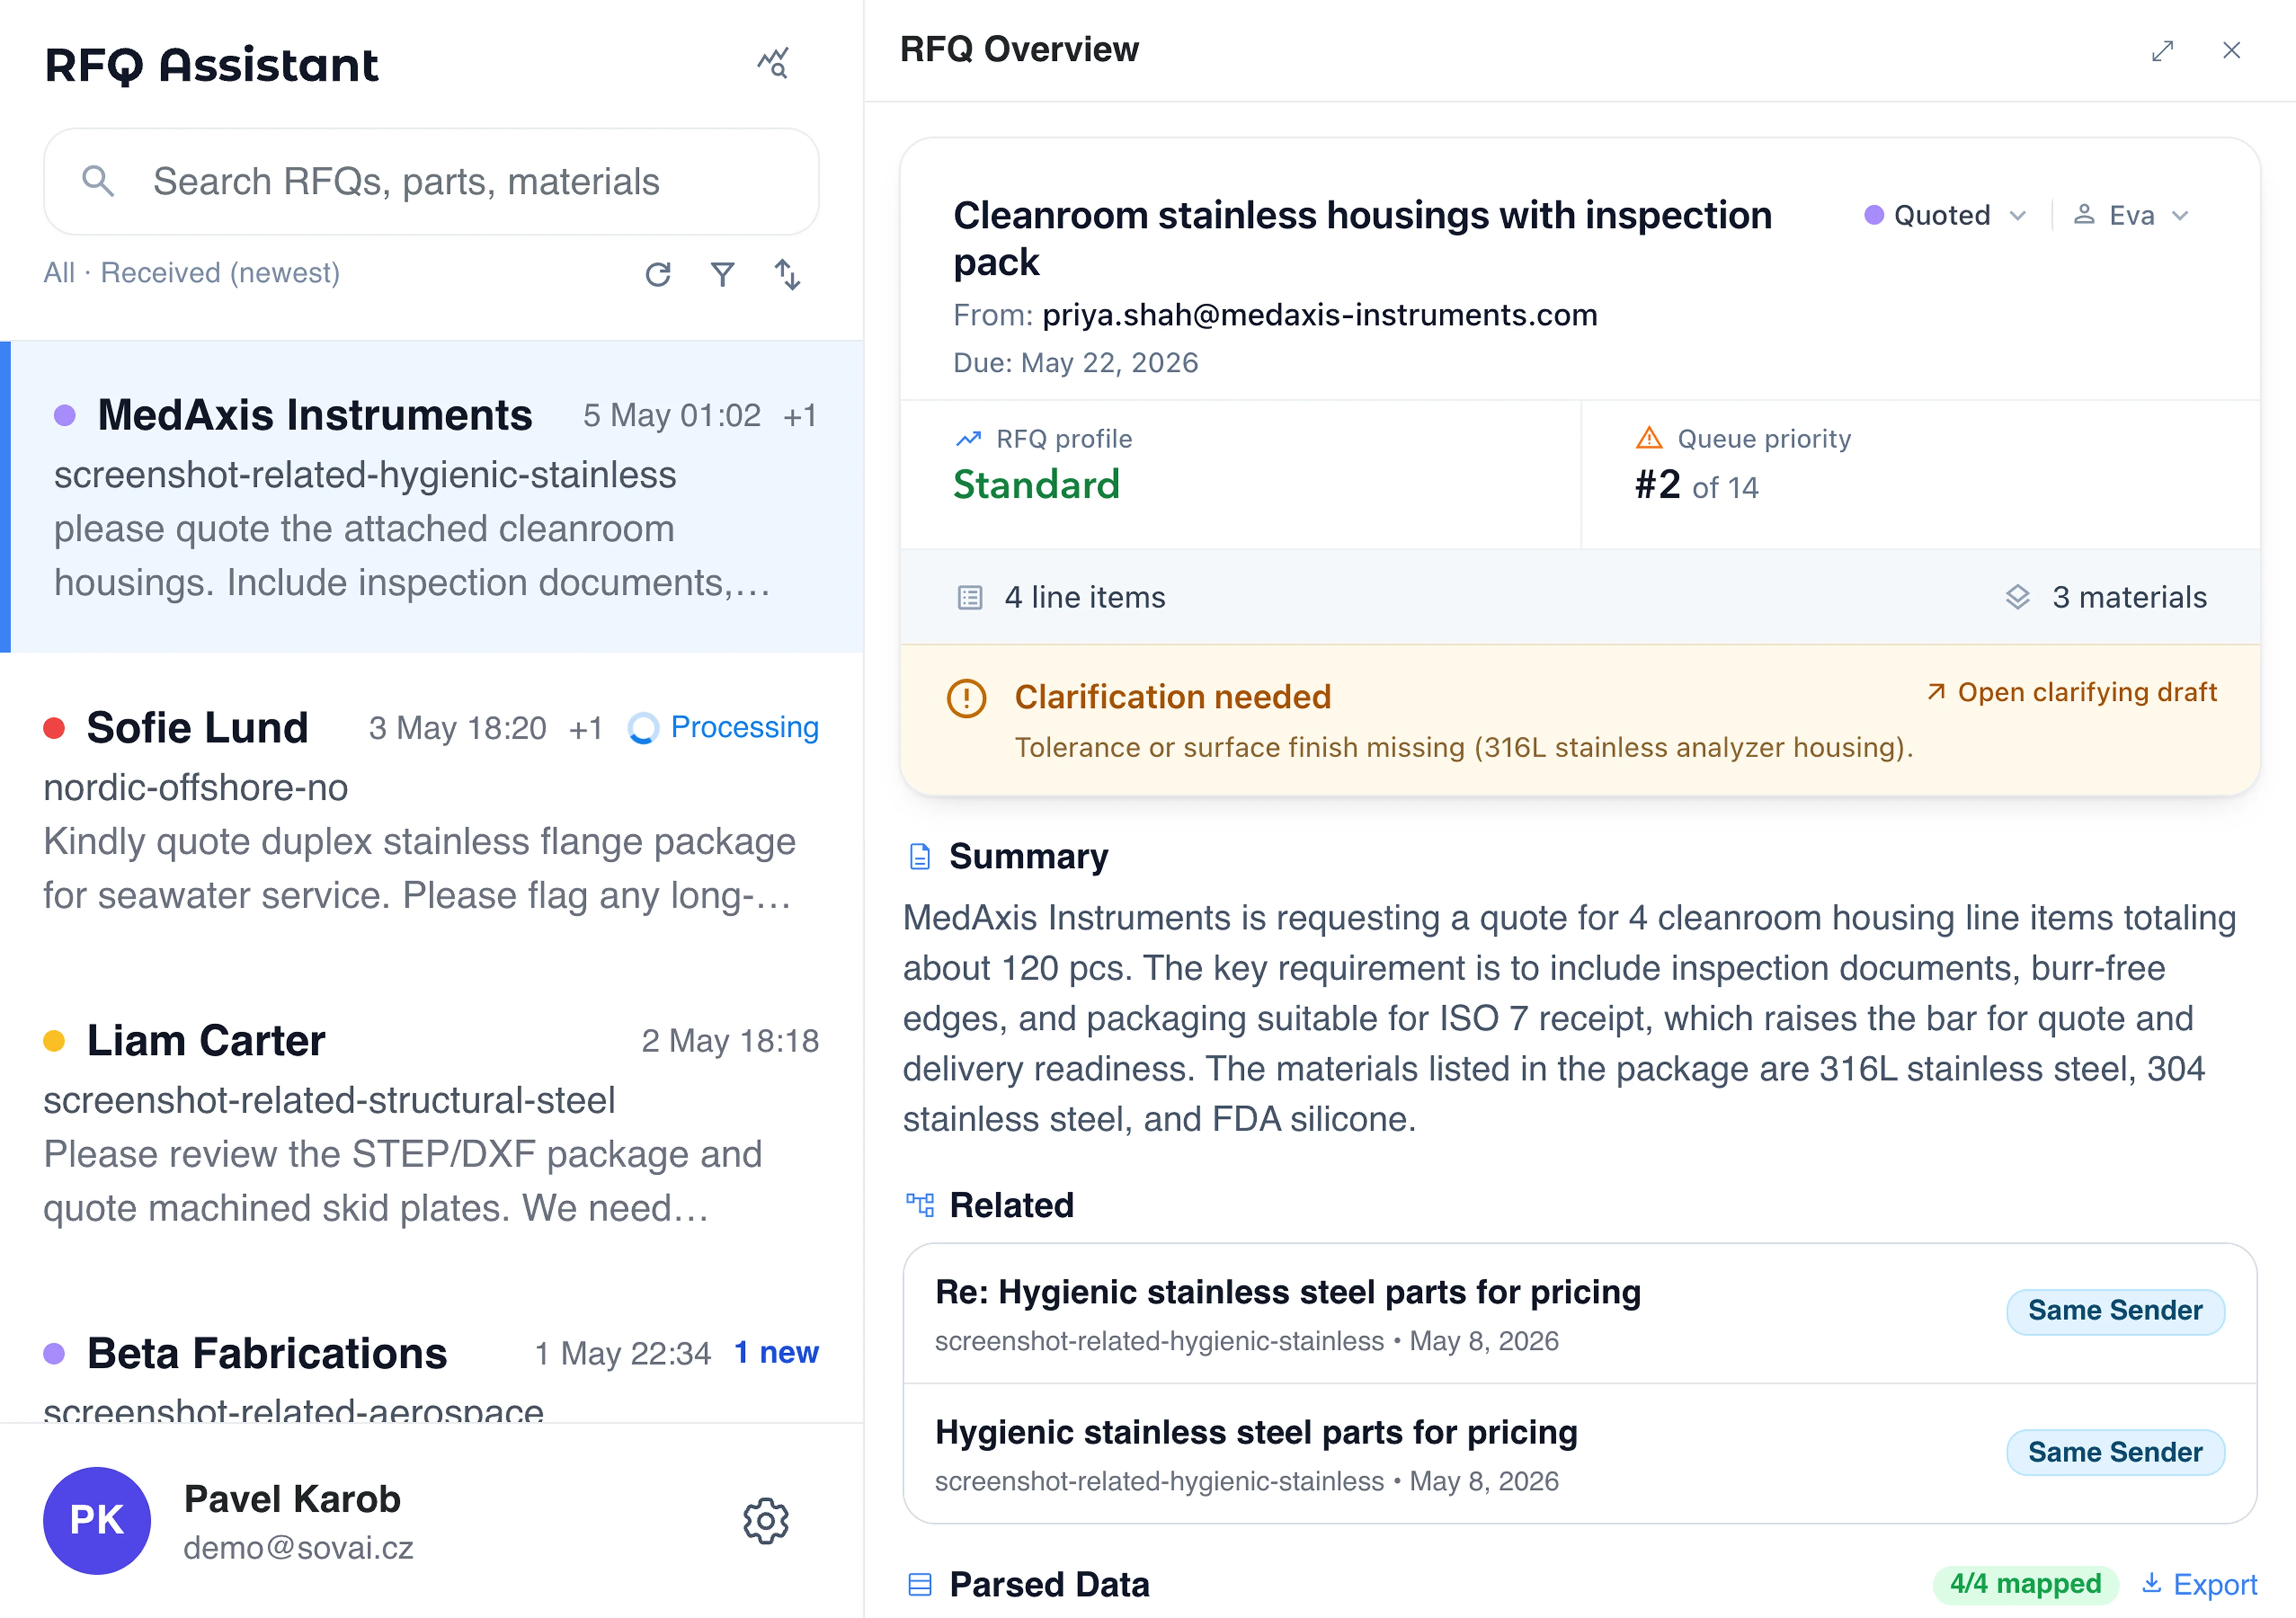2296x1618 pixels.
Task: Click the purple status dot for MedAxis Instruments
Action: (65, 415)
